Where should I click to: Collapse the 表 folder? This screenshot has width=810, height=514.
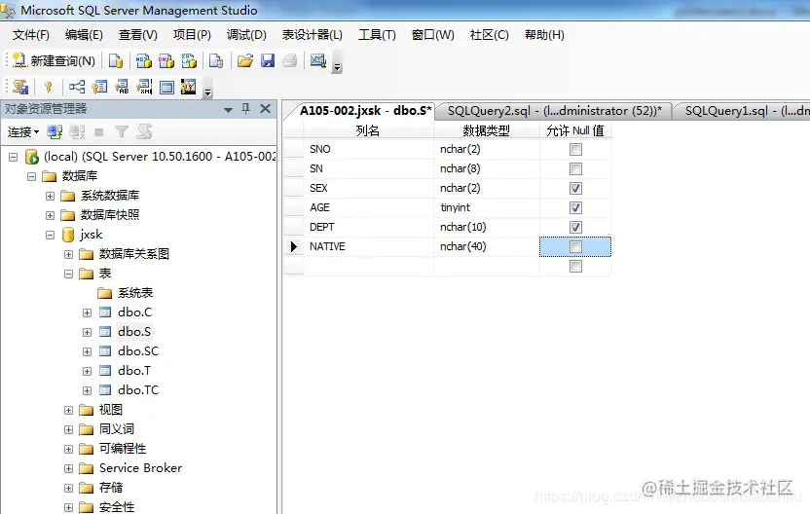[69, 274]
